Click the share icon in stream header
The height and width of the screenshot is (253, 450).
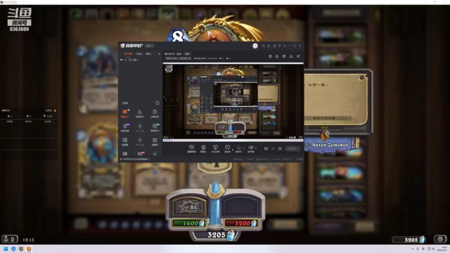[298, 56]
